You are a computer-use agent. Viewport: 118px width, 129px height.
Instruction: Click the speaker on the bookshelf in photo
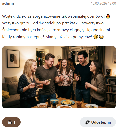click(x=109, y=72)
